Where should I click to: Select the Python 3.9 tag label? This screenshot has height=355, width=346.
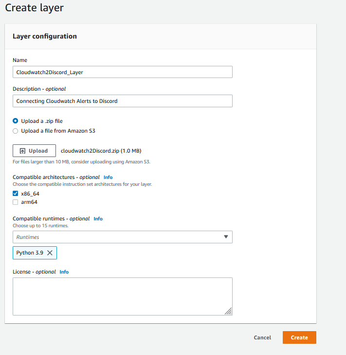[30, 253]
